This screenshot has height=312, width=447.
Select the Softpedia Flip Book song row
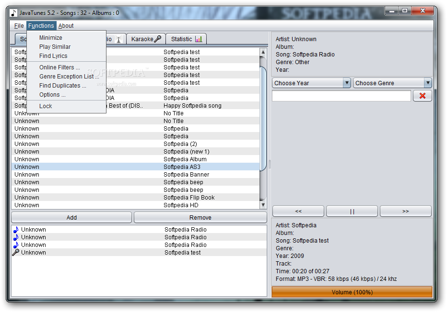point(136,198)
